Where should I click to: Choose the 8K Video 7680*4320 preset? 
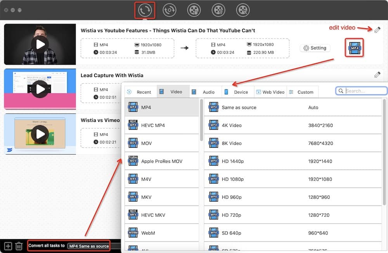point(293,143)
